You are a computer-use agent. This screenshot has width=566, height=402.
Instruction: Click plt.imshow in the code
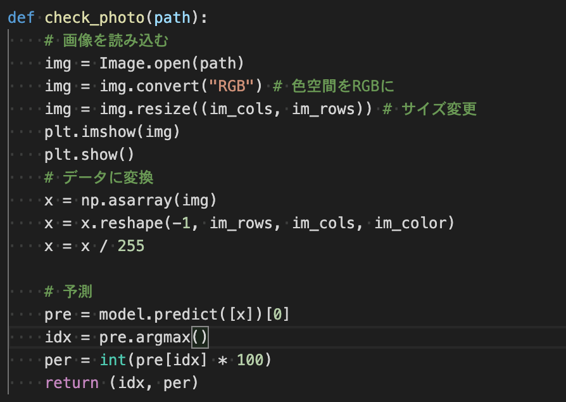(x=91, y=132)
